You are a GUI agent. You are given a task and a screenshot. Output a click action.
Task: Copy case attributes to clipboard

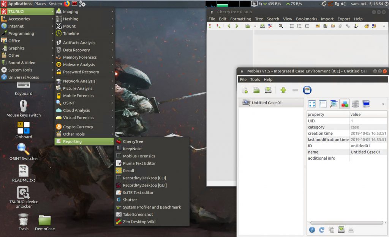tap(331, 230)
